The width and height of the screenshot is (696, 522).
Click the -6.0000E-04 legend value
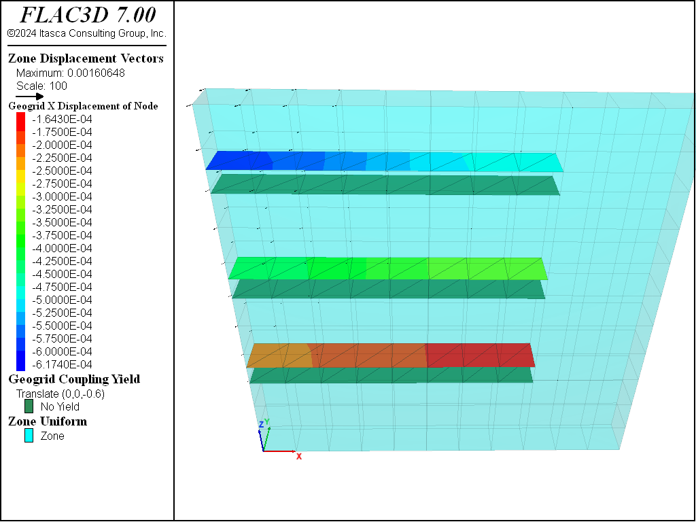pyautogui.click(x=62, y=351)
